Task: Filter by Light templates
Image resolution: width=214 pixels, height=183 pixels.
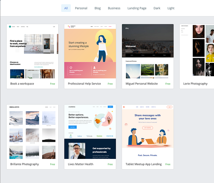Action: point(171,8)
